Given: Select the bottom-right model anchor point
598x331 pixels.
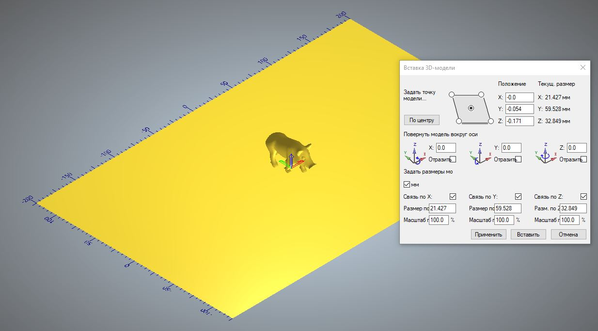Looking at the screenshot, I should 490,121.
